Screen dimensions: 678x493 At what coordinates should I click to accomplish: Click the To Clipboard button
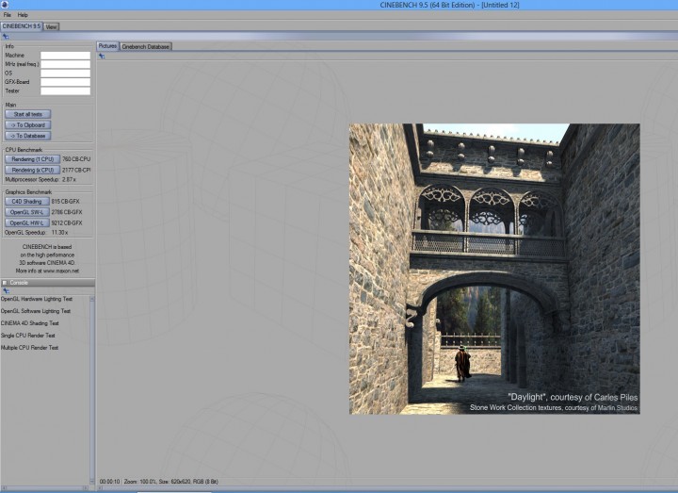click(x=28, y=125)
